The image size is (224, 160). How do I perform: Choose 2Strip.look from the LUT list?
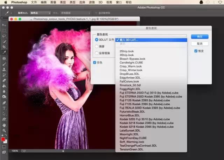pos(151,51)
